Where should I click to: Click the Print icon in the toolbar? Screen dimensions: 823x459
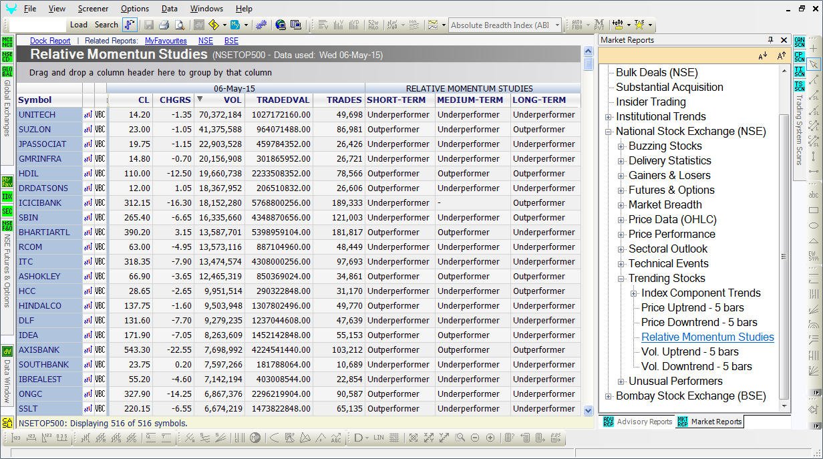164,25
